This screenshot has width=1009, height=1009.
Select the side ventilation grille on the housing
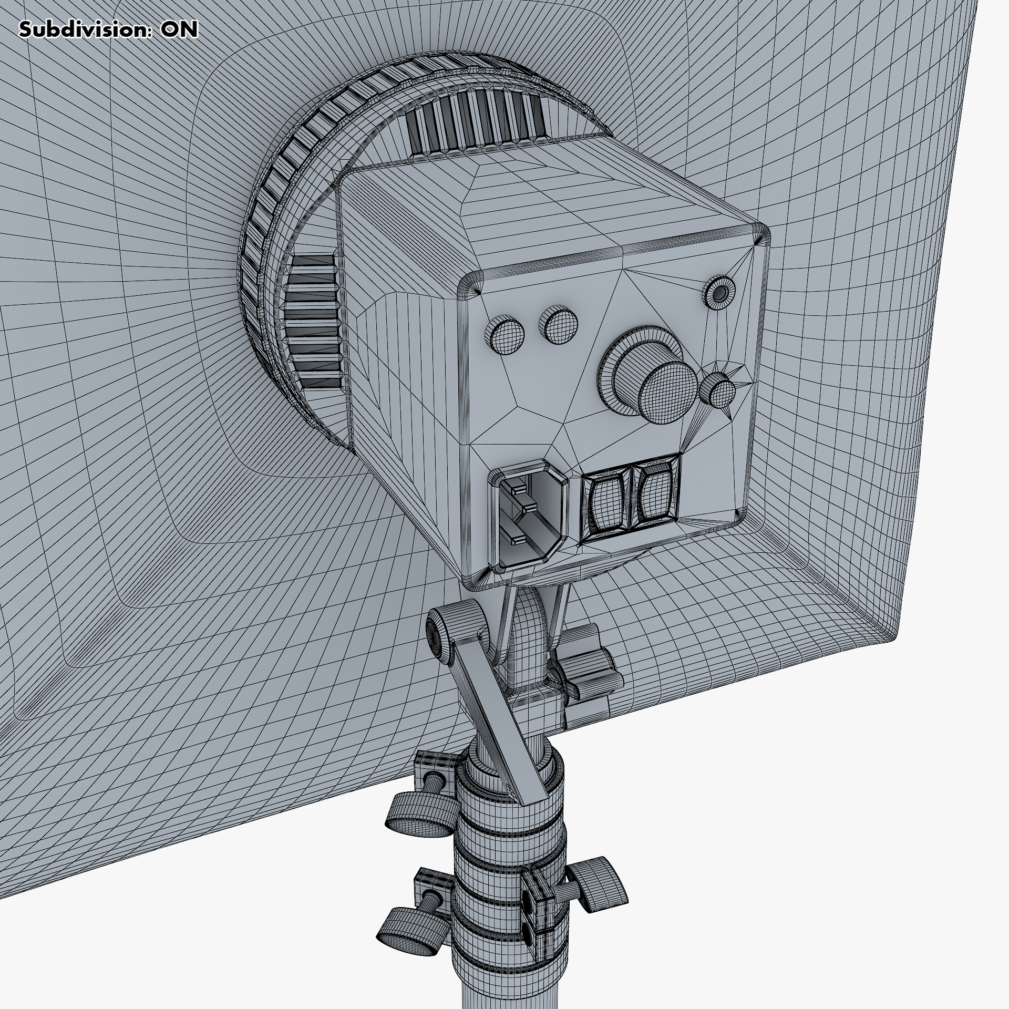coord(314,322)
